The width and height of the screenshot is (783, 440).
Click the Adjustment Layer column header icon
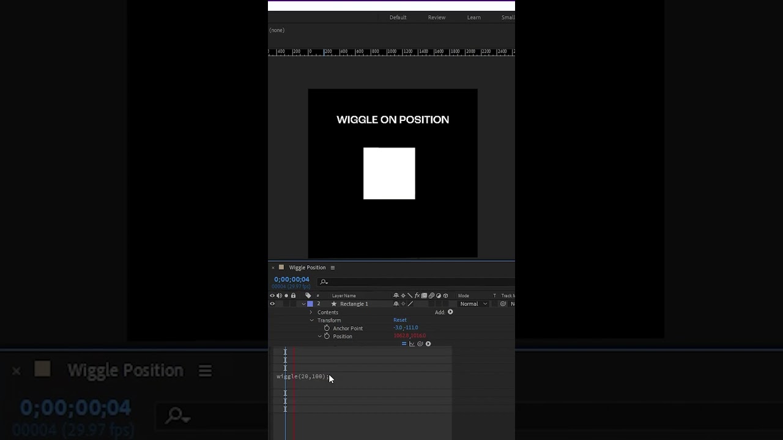pos(439,296)
